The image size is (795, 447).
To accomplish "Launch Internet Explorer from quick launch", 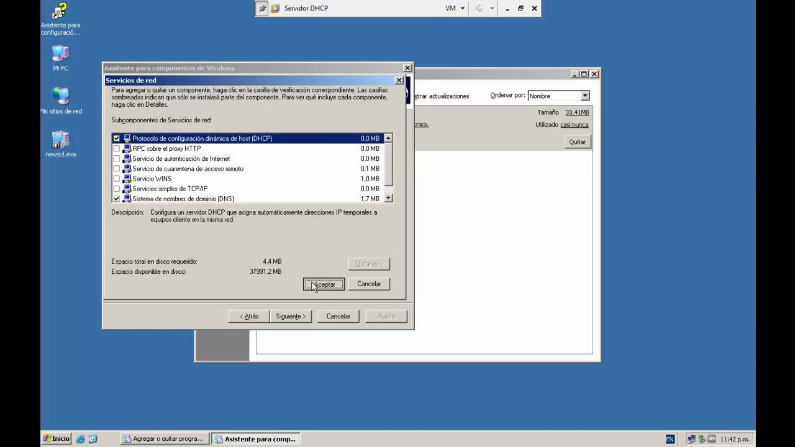I will point(80,439).
